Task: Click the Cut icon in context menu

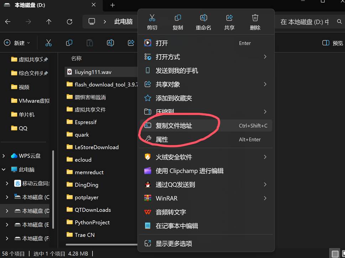Action: coord(152,22)
